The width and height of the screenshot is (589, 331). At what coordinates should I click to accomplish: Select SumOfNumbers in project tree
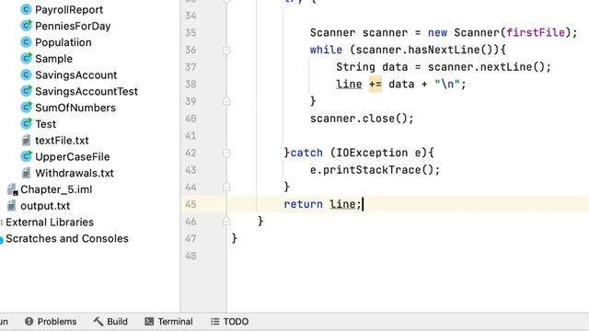tap(75, 108)
